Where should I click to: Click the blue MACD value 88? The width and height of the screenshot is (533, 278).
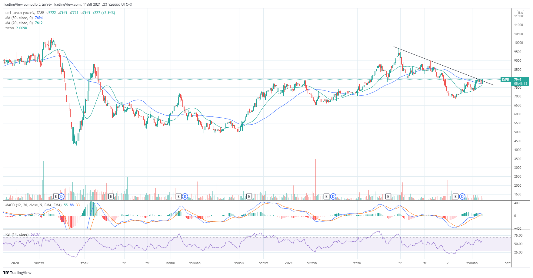pyautogui.click(x=72, y=205)
